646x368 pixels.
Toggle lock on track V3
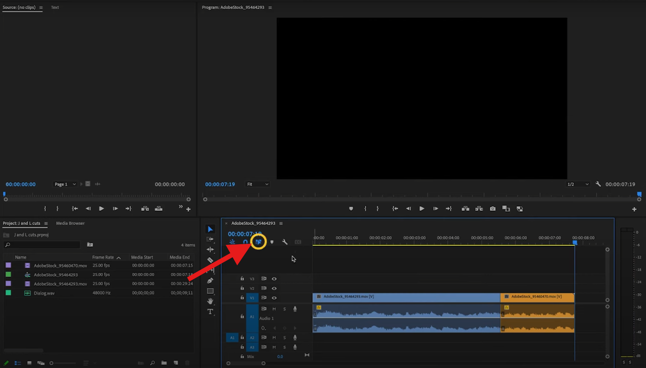coord(242,279)
